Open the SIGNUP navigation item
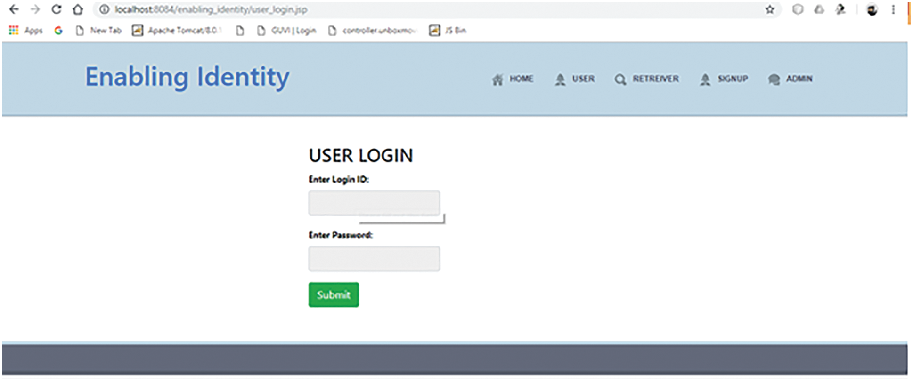 click(725, 79)
